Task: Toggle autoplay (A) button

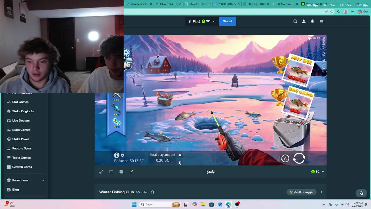Action: [x=285, y=158]
